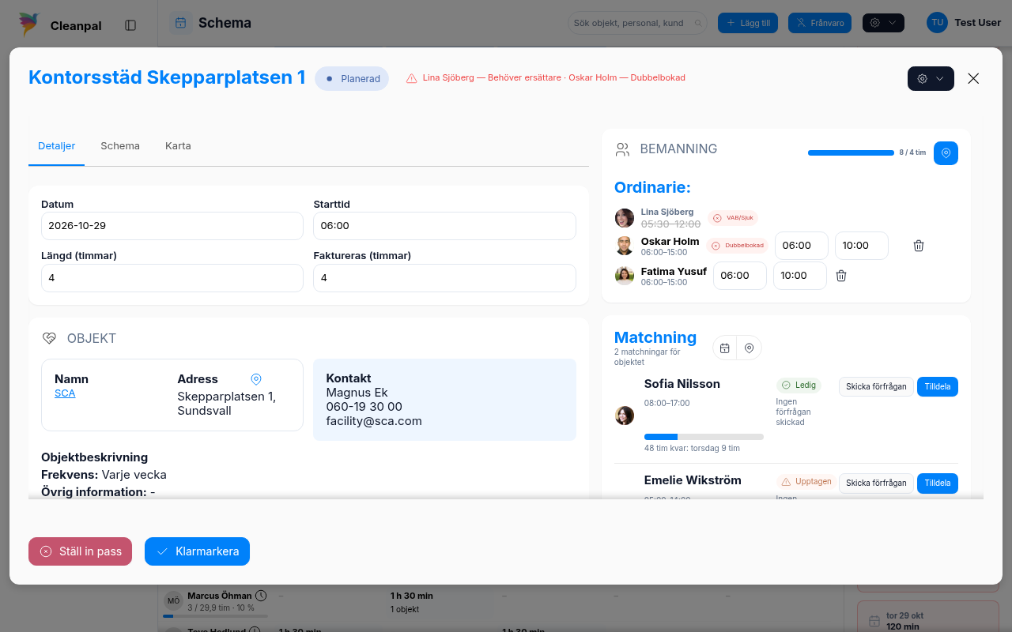Click the Cleanpal bird logo
This screenshot has height=632, width=1012.
(x=30, y=24)
